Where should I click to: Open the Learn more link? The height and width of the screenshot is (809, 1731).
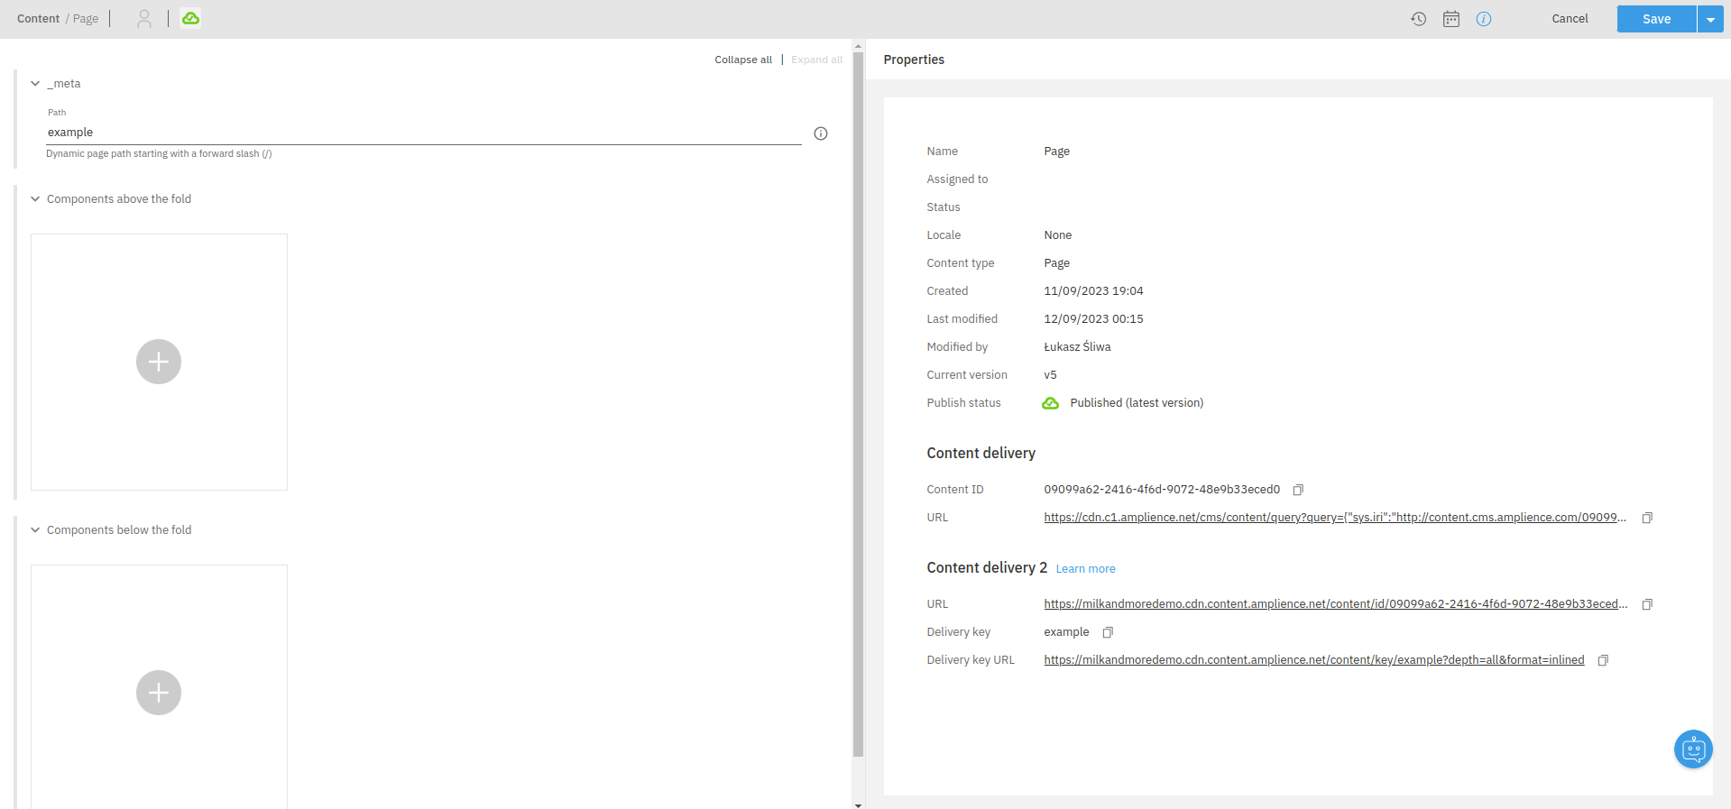[x=1085, y=569]
